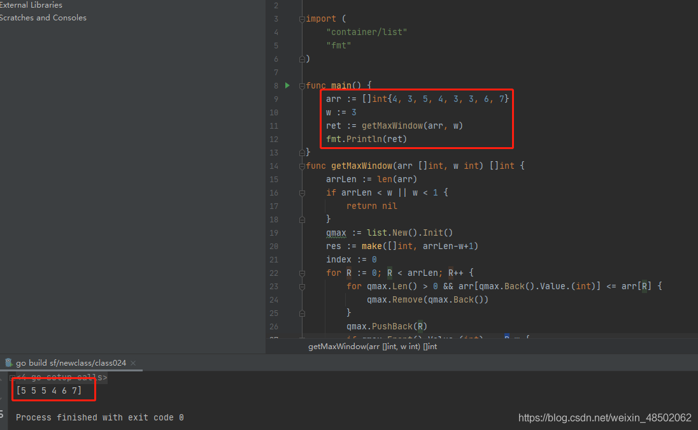Click 'arrLen := len(arr)' line
Screen dimensions: 698x430
point(371,179)
